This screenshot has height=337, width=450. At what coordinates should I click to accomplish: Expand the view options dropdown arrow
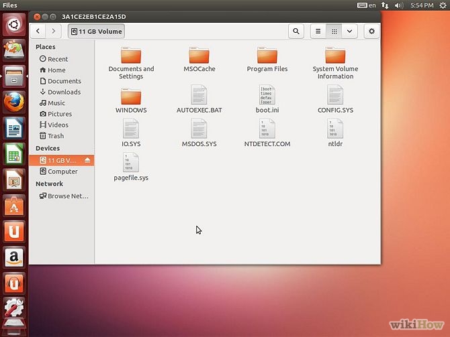coord(349,31)
